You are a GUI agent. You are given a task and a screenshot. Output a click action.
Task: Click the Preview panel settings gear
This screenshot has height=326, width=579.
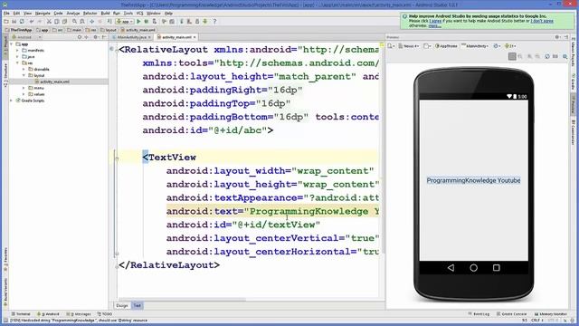pos(557,37)
